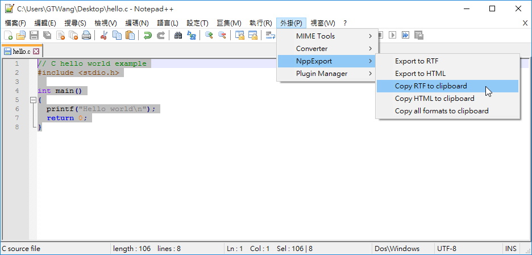Click line number 1 in the margin

pyautogui.click(x=16, y=63)
